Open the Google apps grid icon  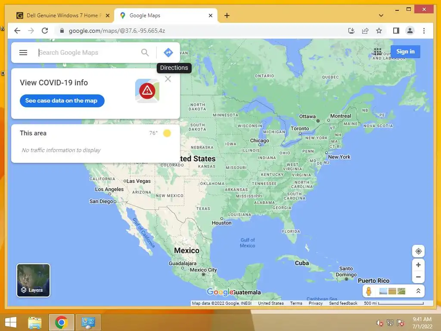pos(377,52)
